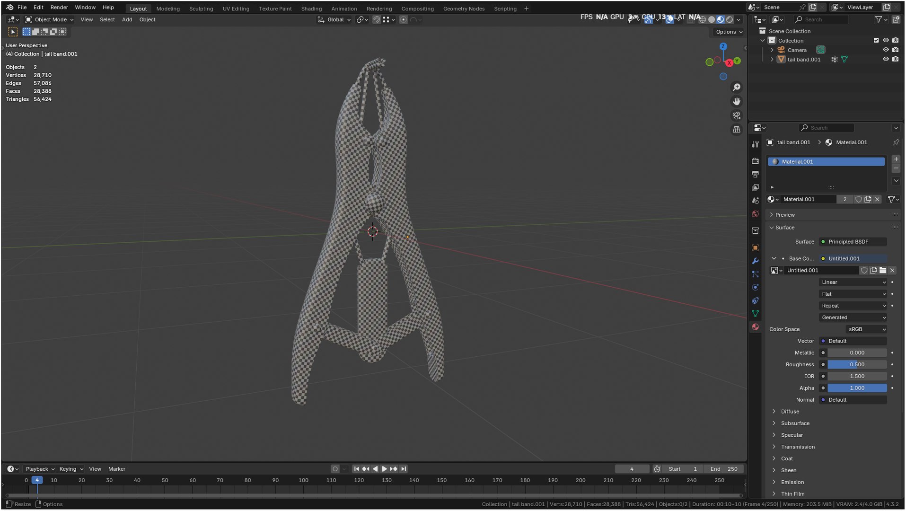Toggle fake user shield for Material.001
The image size is (906, 511).
click(858, 200)
